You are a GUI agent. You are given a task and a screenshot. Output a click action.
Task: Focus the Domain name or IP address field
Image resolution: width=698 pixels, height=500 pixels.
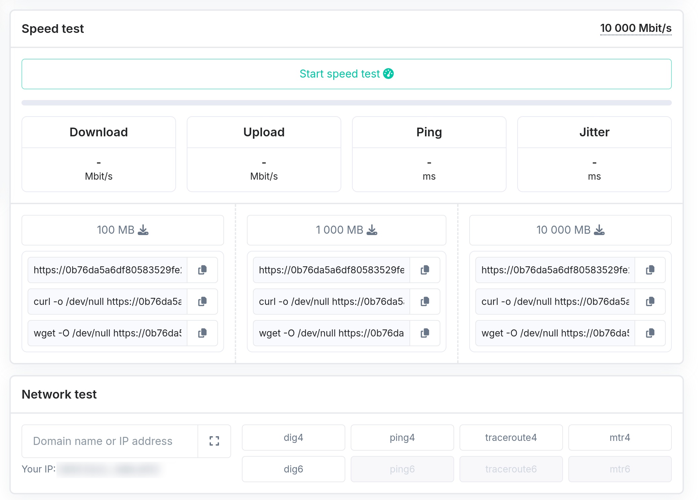pyautogui.click(x=110, y=441)
